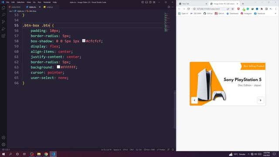Open the Source Control view in VS Code
The width and height of the screenshot is (279, 157).
pos(3,22)
